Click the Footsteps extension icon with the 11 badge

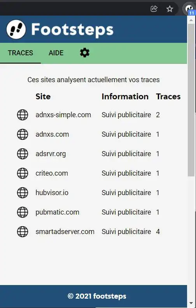189,9
